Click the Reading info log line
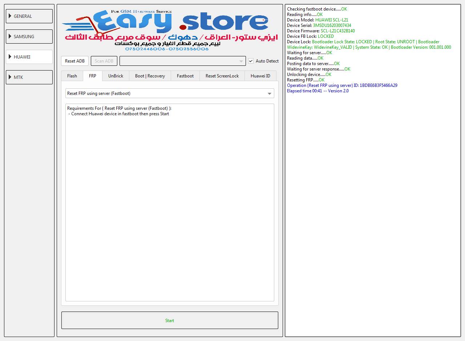 pos(305,15)
